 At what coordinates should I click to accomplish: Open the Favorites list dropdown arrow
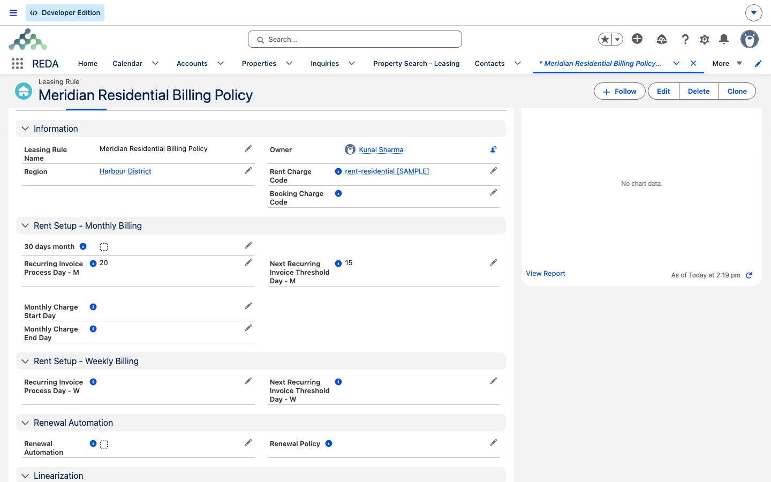pyautogui.click(x=617, y=39)
